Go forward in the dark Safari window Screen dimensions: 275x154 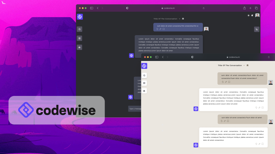pyautogui.click(x=102, y=8)
